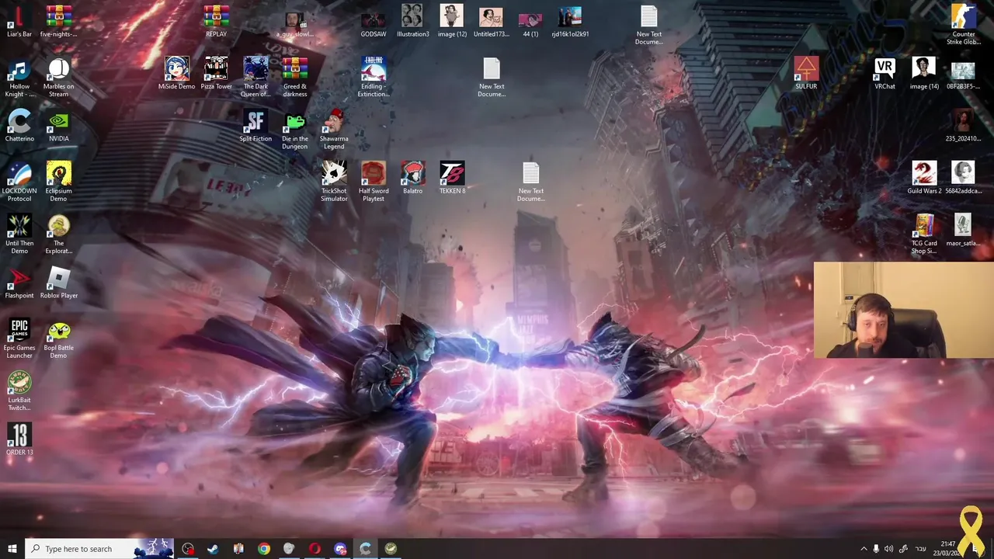Open the REPLAY archive on the desktop
Image resolution: width=994 pixels, height=559 pixels.
click(x=216, y=21)
